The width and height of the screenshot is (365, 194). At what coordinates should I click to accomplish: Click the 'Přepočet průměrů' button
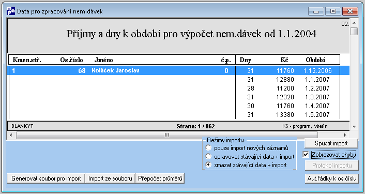pyautogui.click(x=160, y=178)
